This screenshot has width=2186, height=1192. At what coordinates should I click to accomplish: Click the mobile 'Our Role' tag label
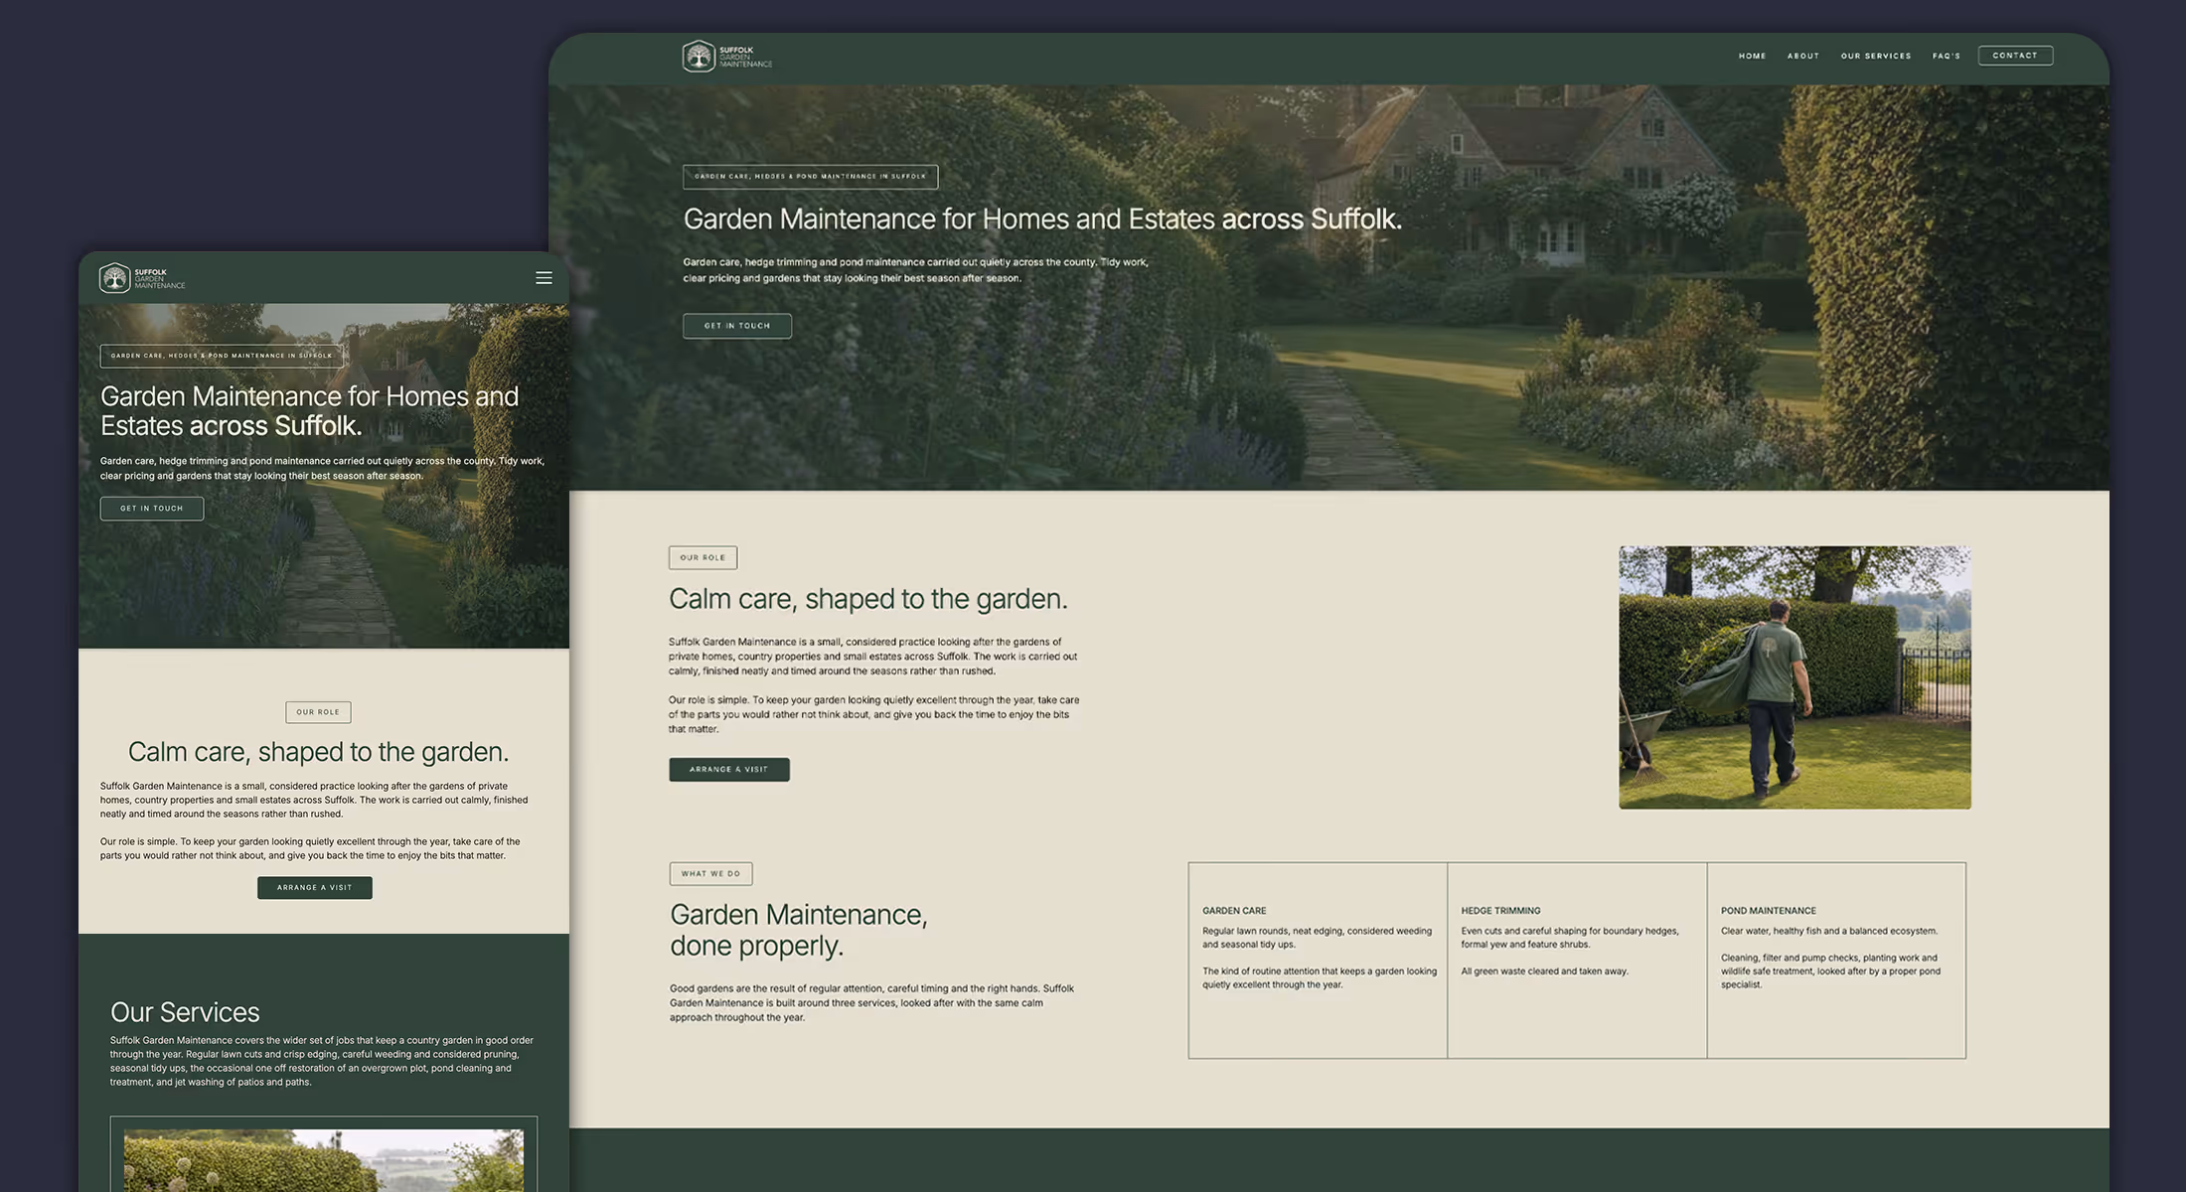click(x=318, y=712)
